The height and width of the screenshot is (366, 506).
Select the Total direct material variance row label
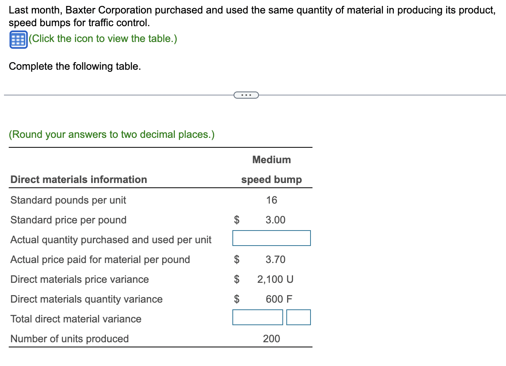[x=75, y=319]
